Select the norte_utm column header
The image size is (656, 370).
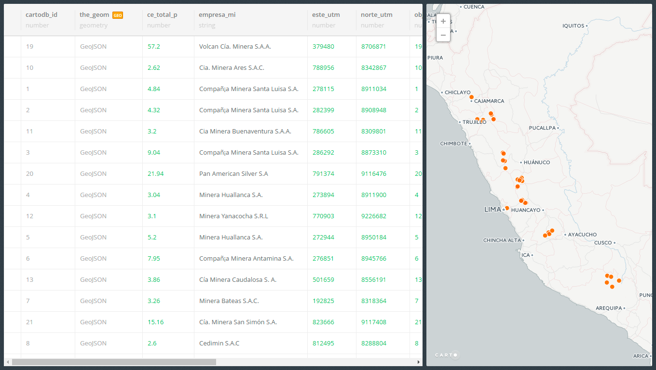coord(377,14)
